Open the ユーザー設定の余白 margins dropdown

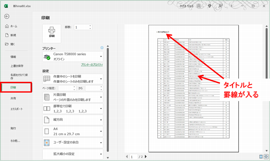73,143
